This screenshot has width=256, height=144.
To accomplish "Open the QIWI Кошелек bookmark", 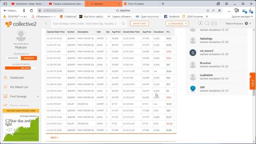I will click(193, 16).
